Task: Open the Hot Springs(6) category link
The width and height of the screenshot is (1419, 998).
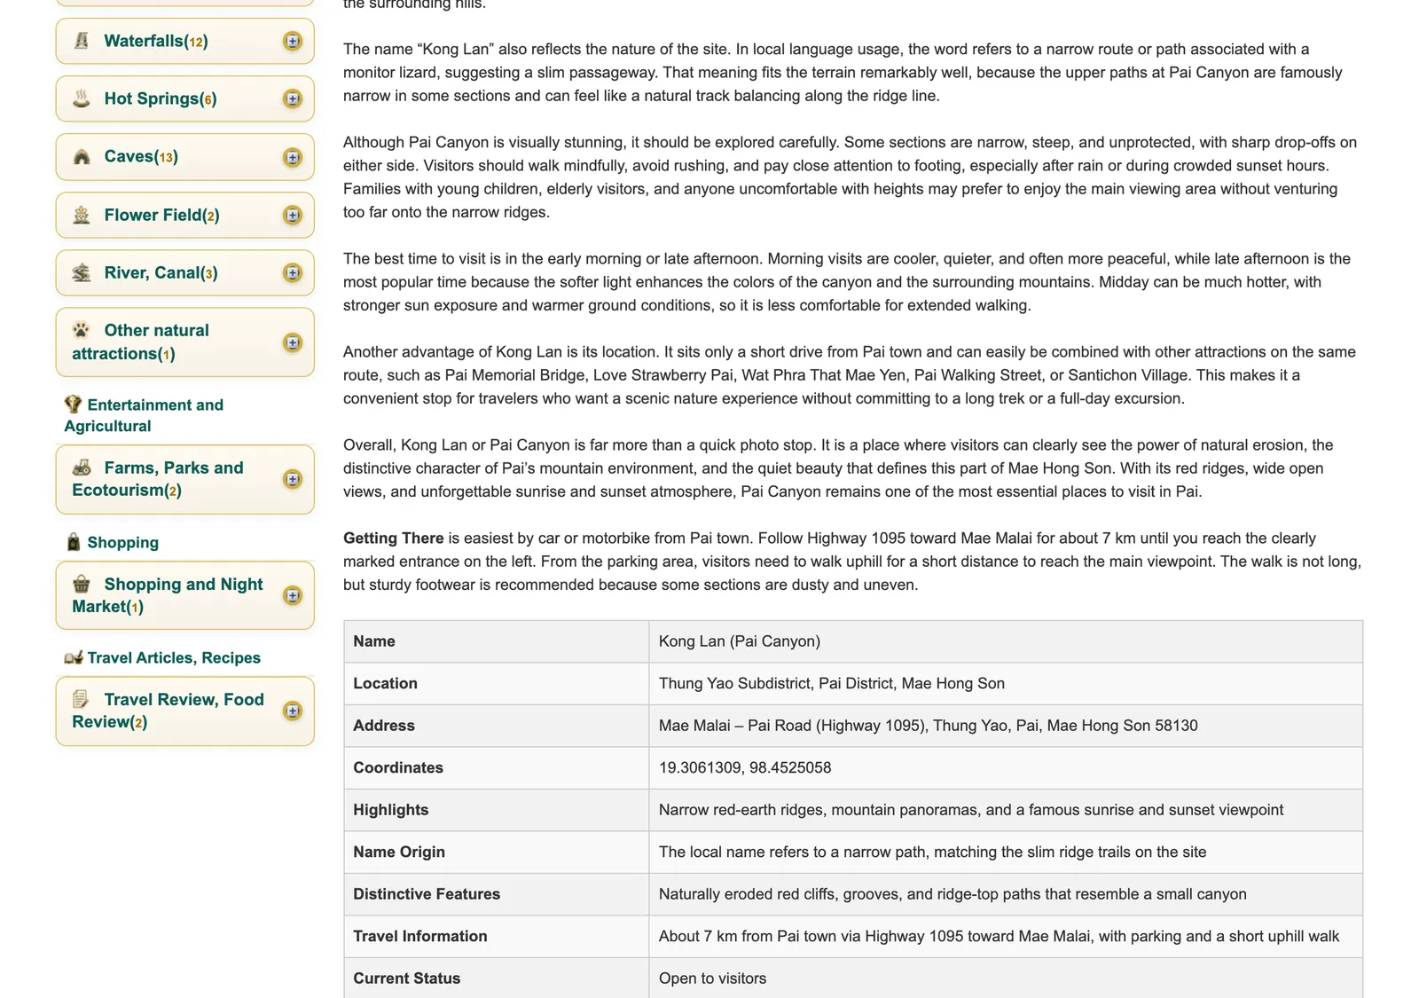Action: 161,98
